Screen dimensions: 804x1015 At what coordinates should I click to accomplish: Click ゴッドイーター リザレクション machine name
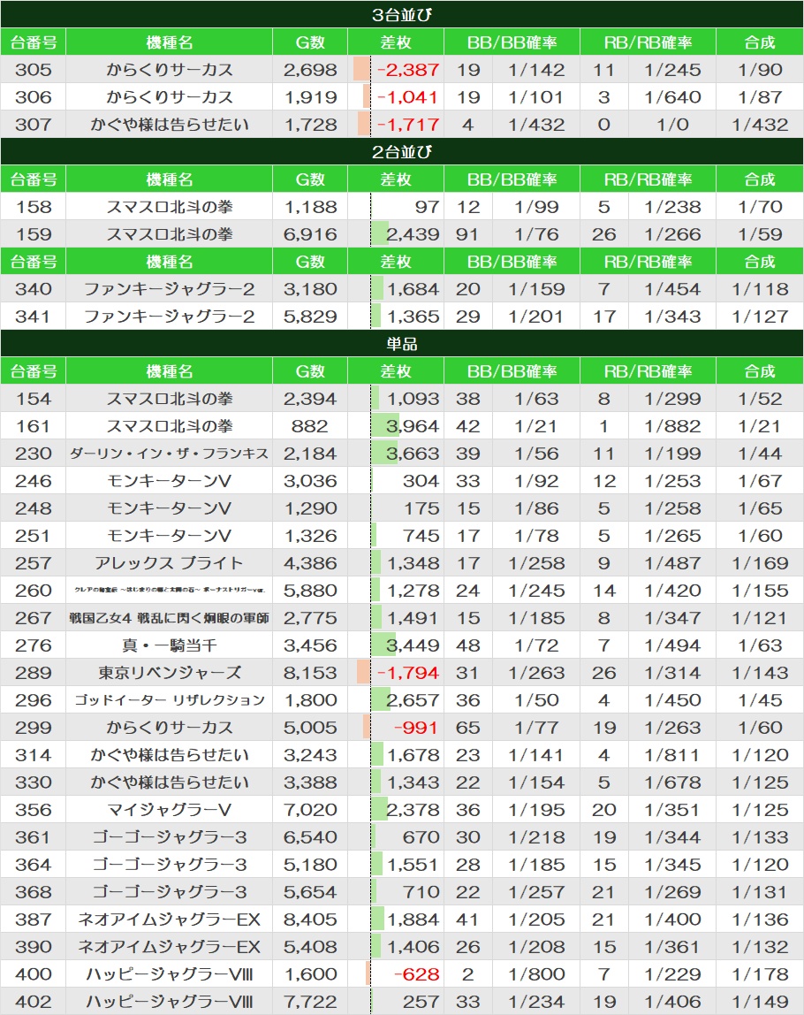click(x=170, y=699)
